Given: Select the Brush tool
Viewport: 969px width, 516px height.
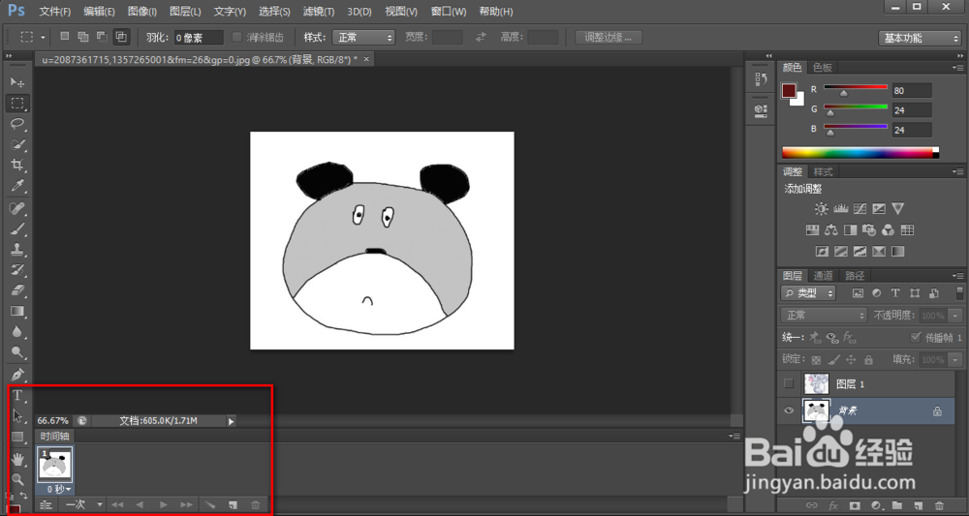Looking at the screenshot, I should click(17, 229).
